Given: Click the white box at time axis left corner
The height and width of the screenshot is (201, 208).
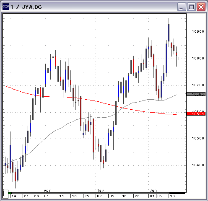Looking at the screenshot, I should [x=5, y=194].
